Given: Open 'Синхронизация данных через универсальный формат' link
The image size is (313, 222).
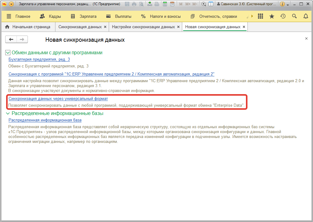Looking at the screenshot, I should point(58,99).
